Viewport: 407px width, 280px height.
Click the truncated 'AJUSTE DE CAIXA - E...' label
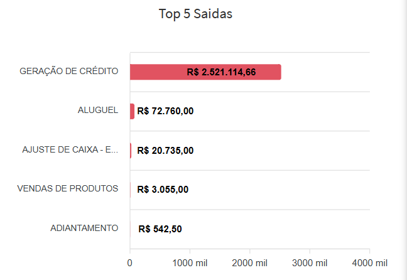(x=70, y=149)
